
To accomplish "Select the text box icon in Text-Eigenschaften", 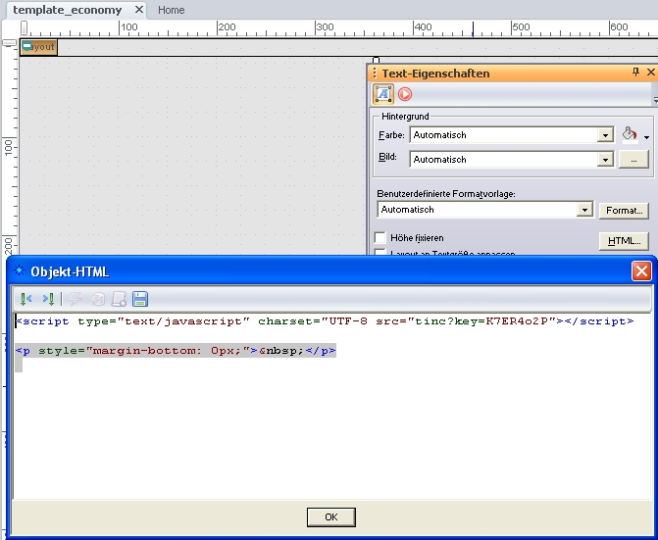I will click(x=382, y=94).
